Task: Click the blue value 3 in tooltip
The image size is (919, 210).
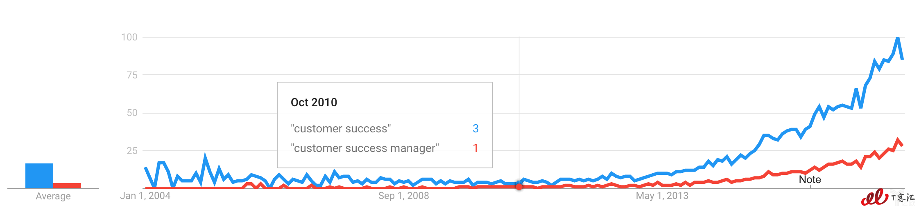Action: tap(475, 129)
